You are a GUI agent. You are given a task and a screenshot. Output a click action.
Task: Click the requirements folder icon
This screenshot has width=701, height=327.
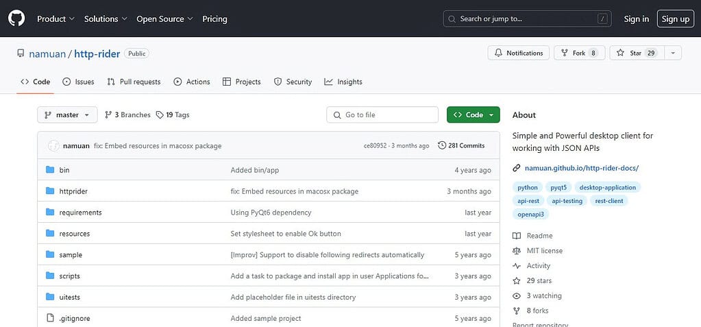[x=50, y=212]
